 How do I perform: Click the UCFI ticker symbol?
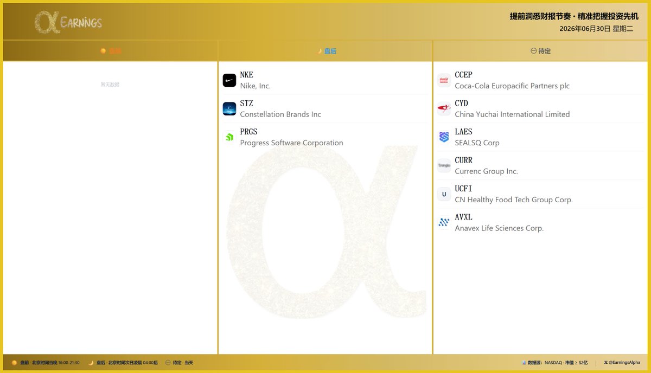pyautogui.click(x=464, y=189)
